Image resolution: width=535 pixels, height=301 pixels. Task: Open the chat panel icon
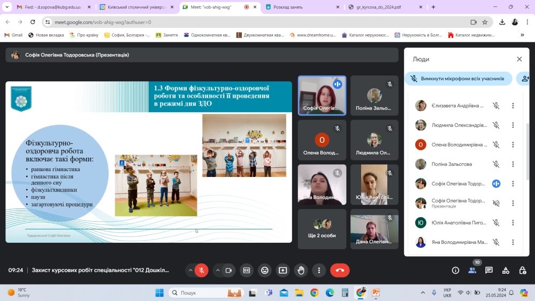pyautogui.click(x=489, y=271)
